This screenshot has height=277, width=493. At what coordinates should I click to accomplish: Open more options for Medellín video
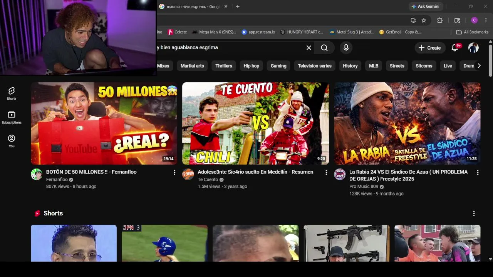coord(326,172)
